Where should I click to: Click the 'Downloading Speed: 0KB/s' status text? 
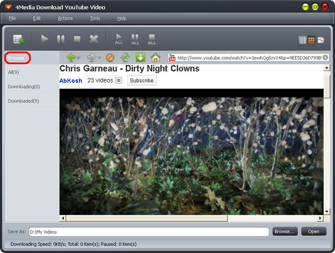(38, 244)
